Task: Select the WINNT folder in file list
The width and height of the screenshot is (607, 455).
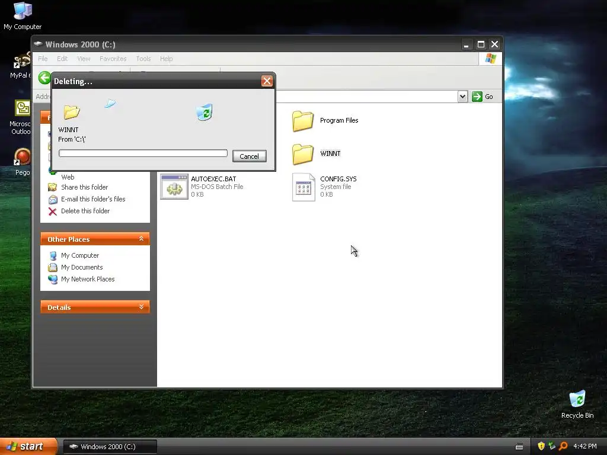Action: click(303, 154)
